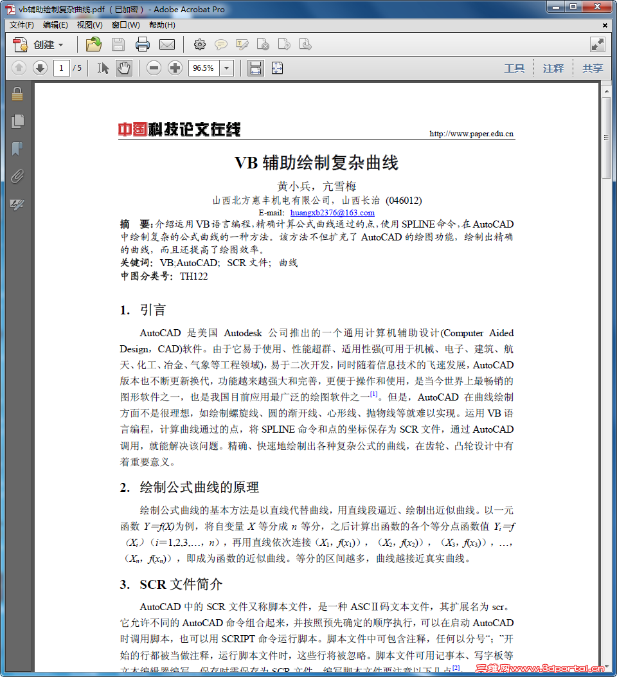
Task: Click the Create PDF icon
Action: pos(20,45)
